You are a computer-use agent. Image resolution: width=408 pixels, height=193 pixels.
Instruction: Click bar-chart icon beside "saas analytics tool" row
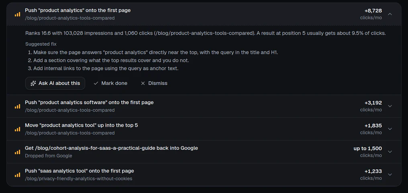point(17,175)
